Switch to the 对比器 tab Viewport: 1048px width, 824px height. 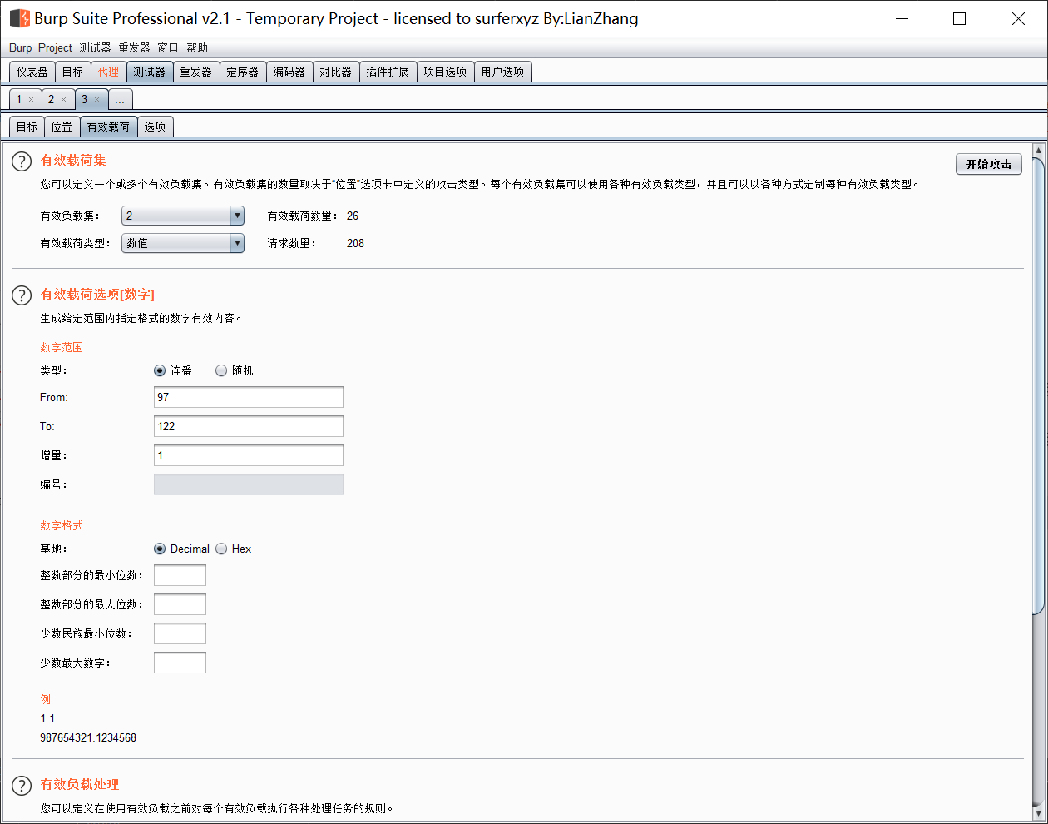coord(336,72)
